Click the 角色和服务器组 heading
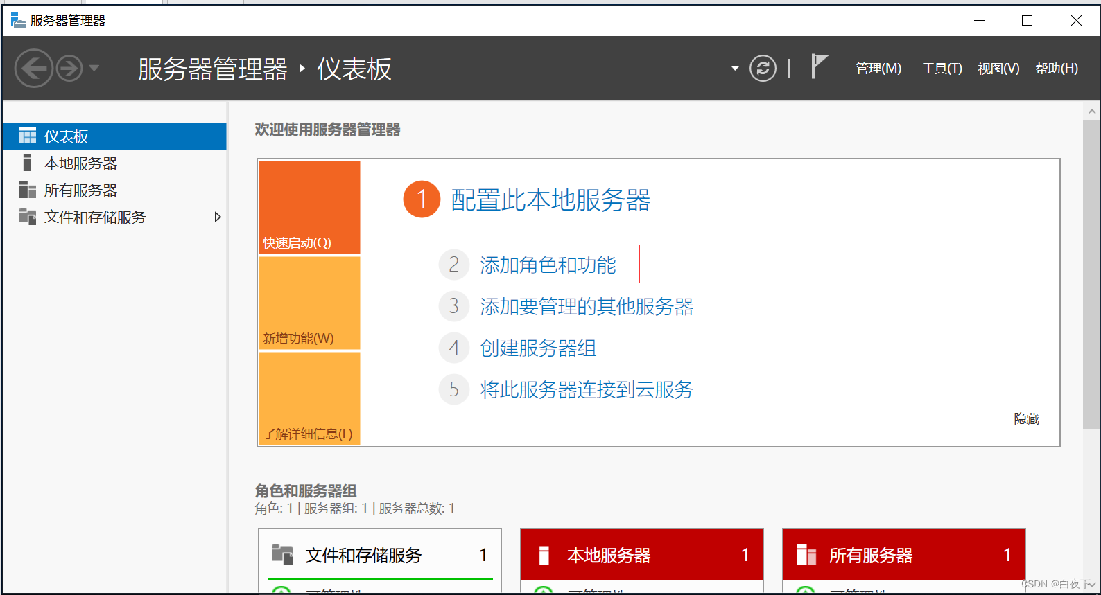1101x595 pixels. coord(305,490)
